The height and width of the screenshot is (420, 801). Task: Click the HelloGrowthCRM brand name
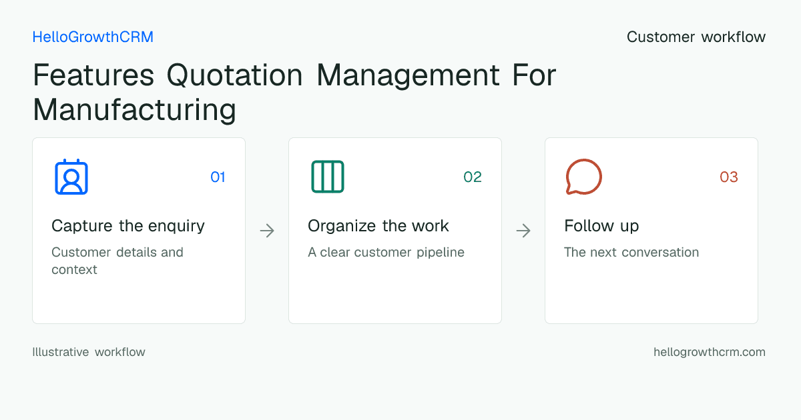(x=93, y=37)
